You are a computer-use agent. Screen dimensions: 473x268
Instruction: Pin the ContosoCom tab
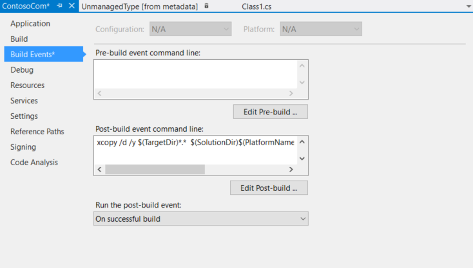click(x=59, y=6)
